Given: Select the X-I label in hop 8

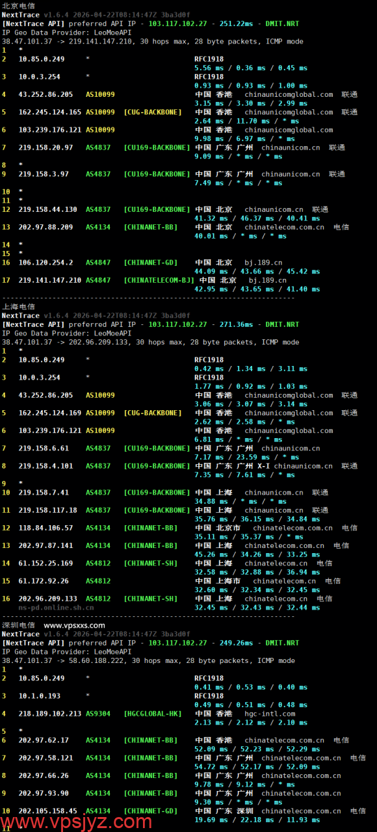Looking at the screenshot, I should coord(264,465).
